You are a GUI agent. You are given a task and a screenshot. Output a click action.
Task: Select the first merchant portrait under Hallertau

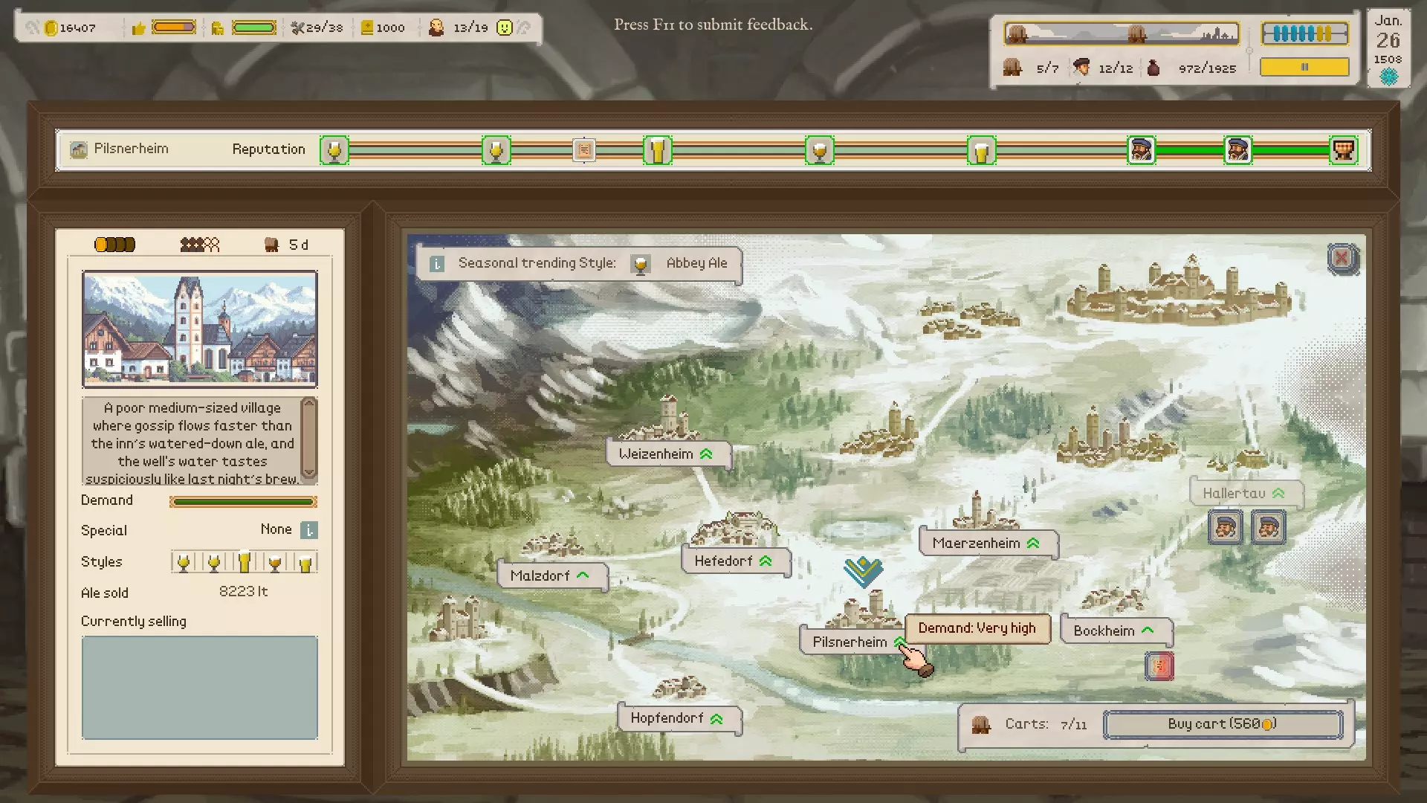coord(1224,528)
